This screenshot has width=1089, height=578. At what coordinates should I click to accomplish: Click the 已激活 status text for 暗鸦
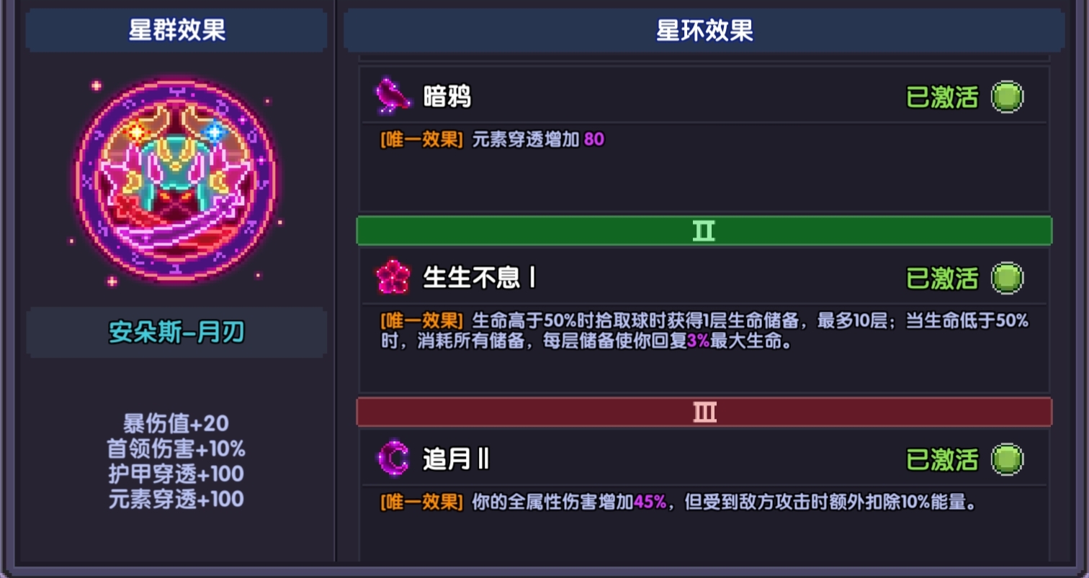[x=942, y=97]
